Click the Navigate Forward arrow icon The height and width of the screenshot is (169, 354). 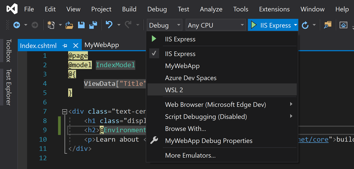click(35, 25)
